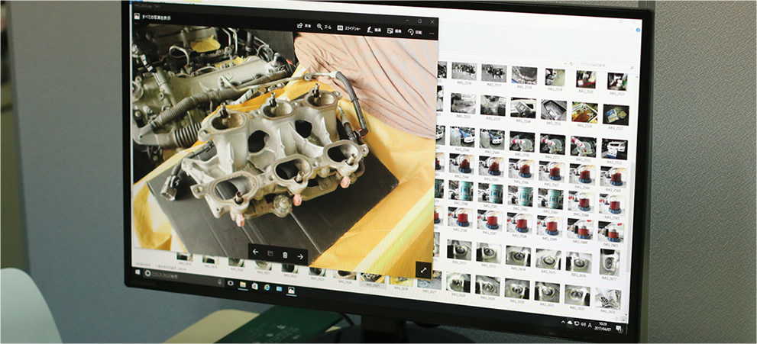Start the slideshow in Photos
This screenshot has height=344, width=757.
(348, 28)
